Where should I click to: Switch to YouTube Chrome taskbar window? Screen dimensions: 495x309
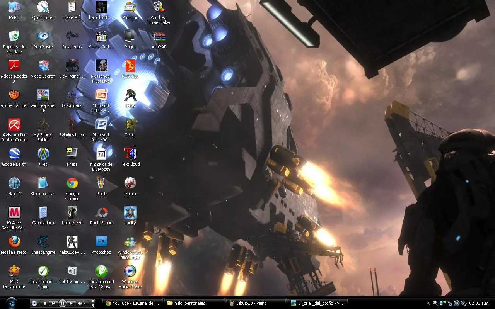132,303
